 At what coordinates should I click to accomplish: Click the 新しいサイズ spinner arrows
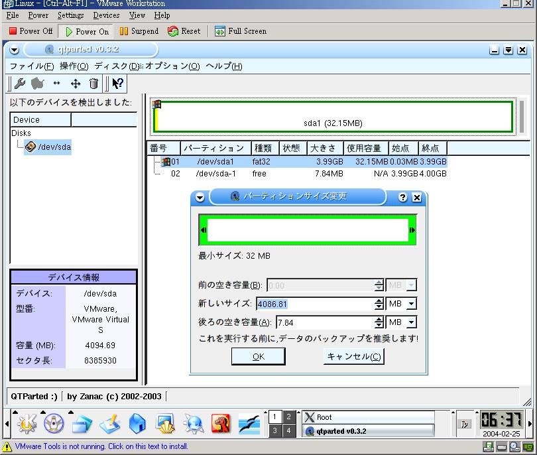[379, 304]
